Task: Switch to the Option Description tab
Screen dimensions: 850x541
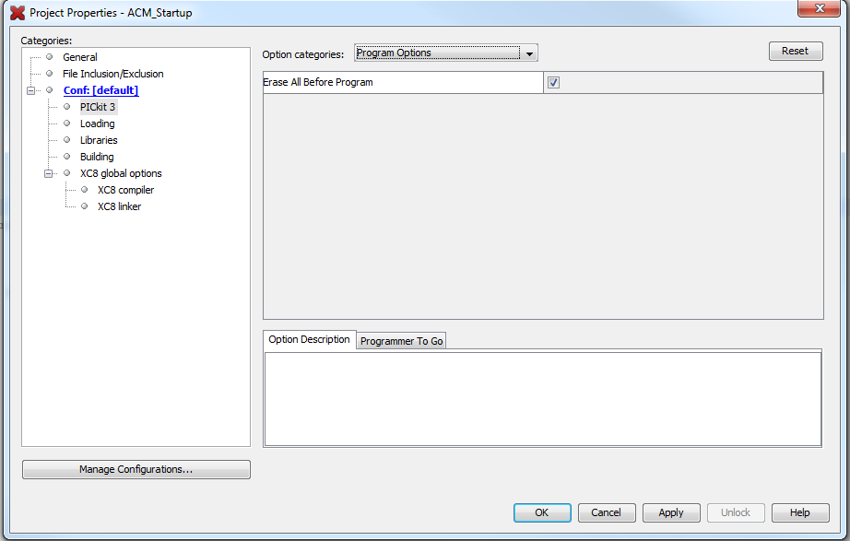Action: point(309,340)
